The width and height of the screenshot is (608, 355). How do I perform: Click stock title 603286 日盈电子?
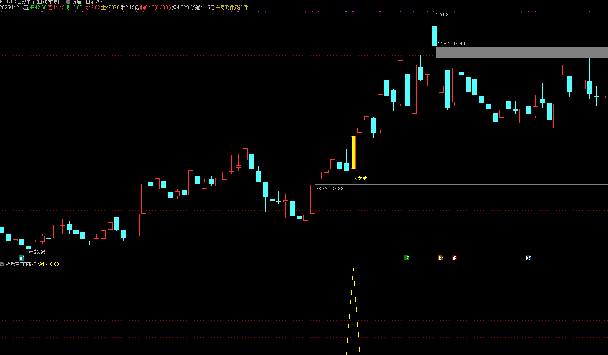point(18,2)
